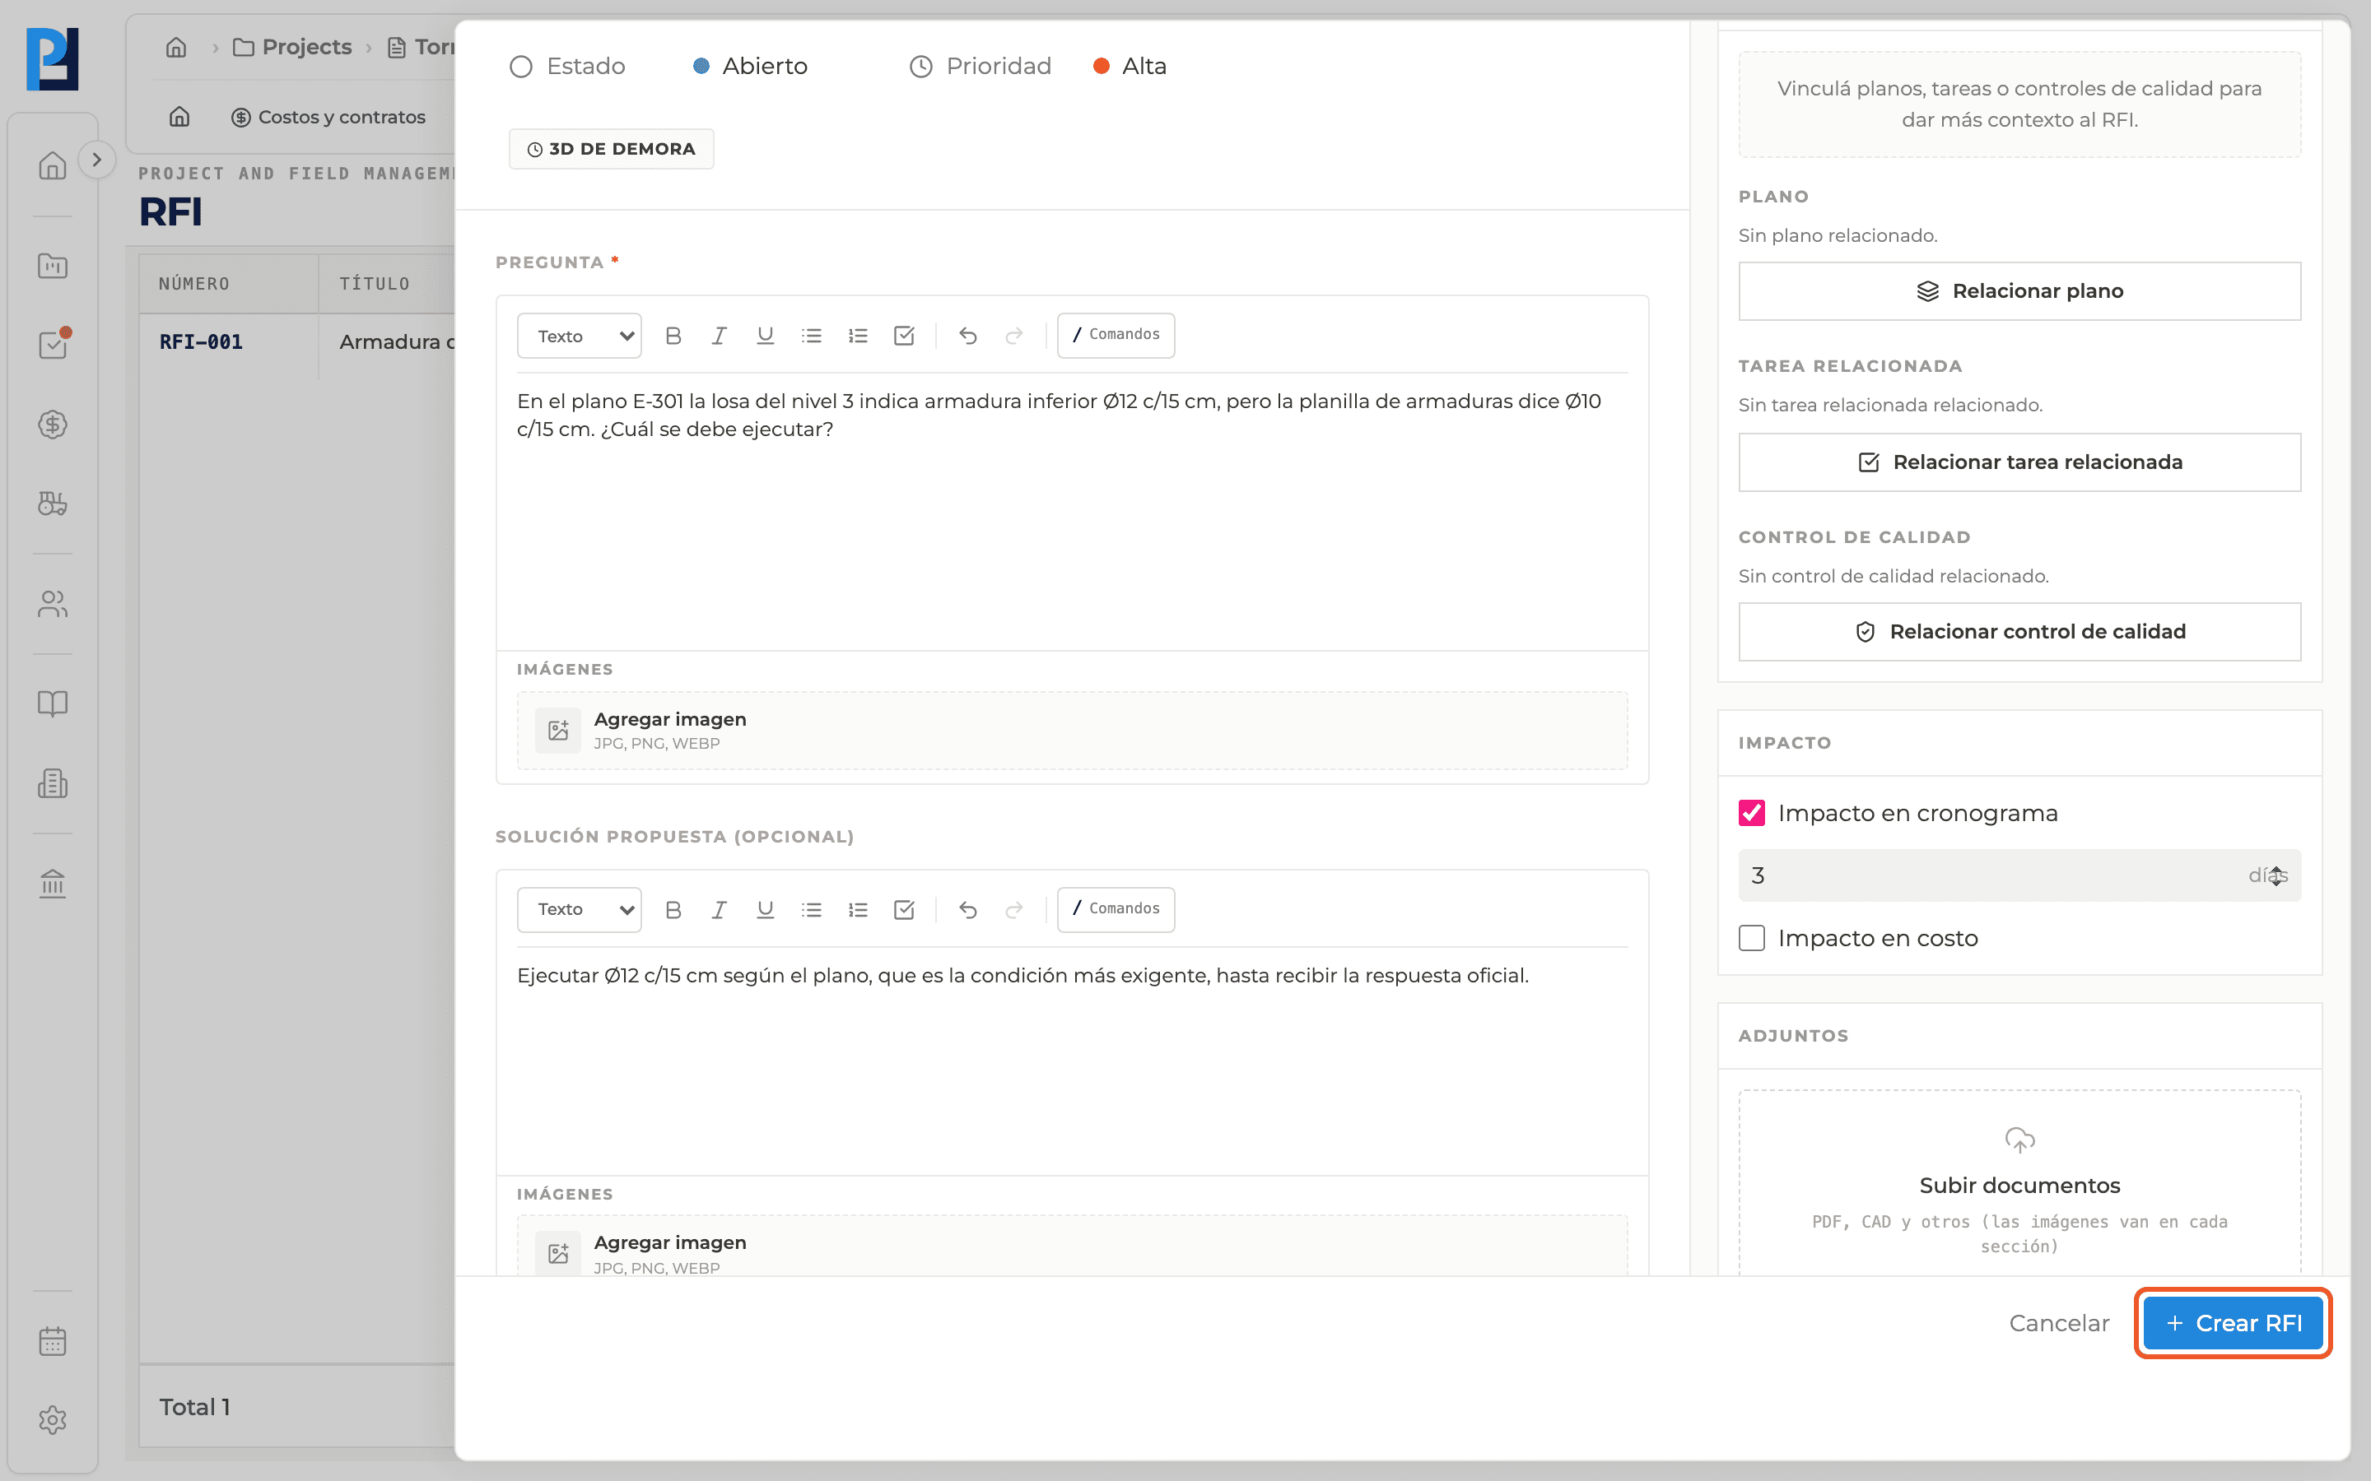
Task: Click the días stepper arrows
Action: (x=2277, y=875)
